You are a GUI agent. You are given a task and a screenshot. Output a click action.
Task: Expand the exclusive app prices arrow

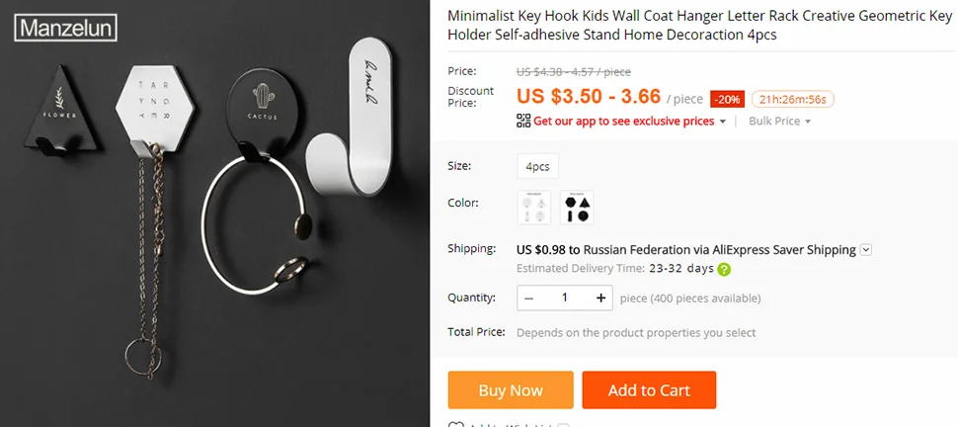click(723, 122)
